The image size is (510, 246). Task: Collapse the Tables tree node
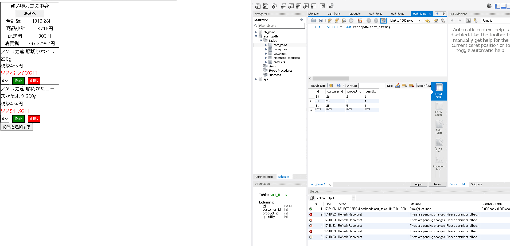point(261,41)
